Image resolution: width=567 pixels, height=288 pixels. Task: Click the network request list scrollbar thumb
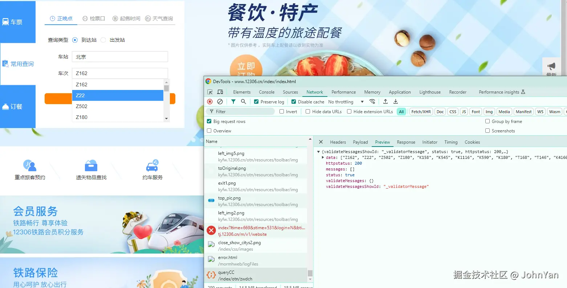pos(310,273)
